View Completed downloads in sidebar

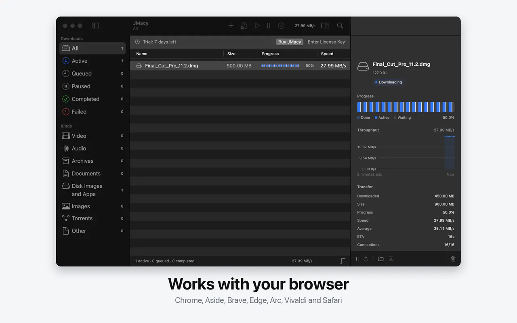point(92,99)
